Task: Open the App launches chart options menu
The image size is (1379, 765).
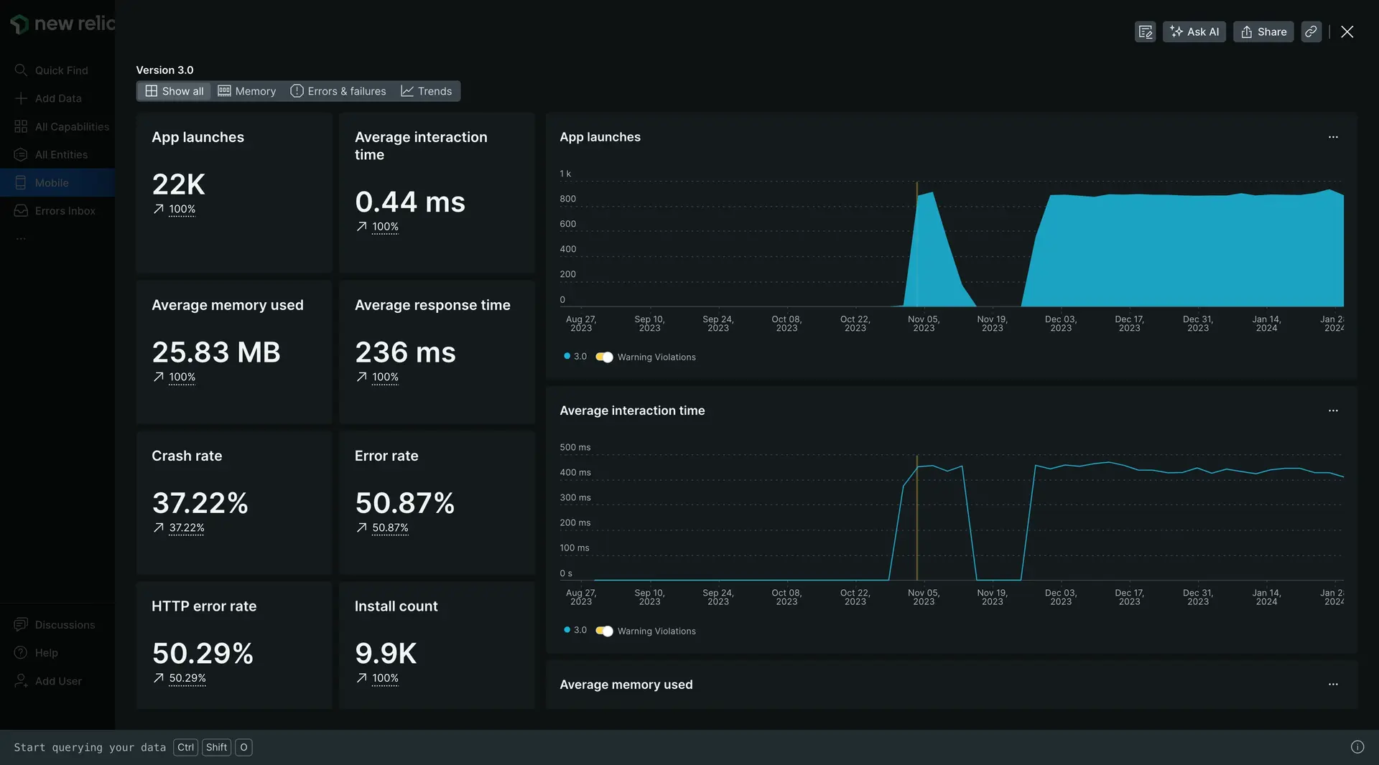Action: (x=1333, y=137)
